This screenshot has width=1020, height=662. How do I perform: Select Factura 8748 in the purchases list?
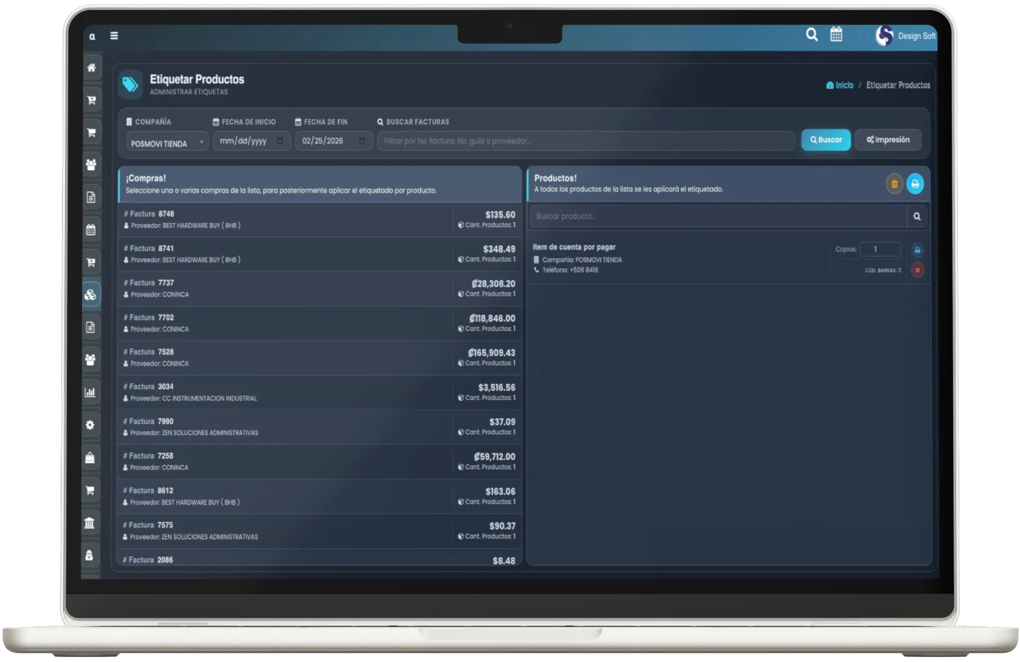click(319, 220)
